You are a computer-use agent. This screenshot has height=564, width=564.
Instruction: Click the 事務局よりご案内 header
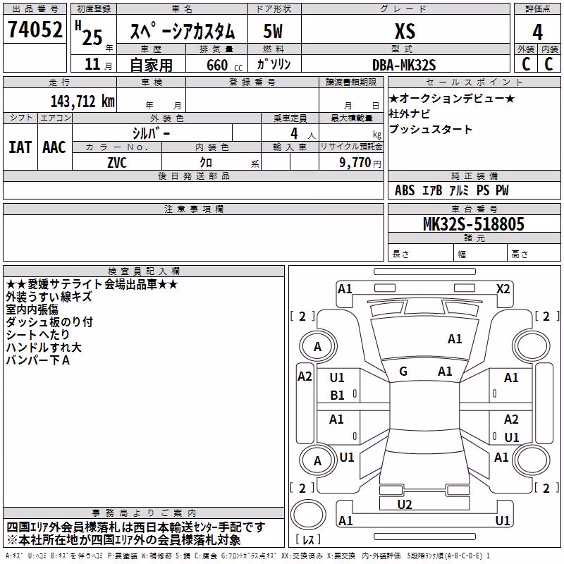click(144, 513)
